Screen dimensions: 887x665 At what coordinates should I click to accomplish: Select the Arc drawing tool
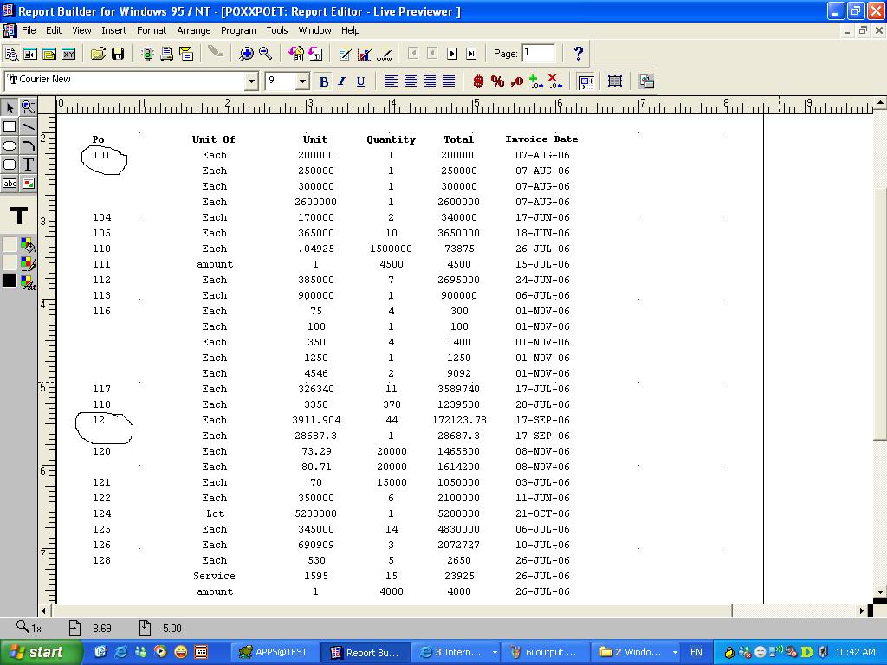pos(28,145)
